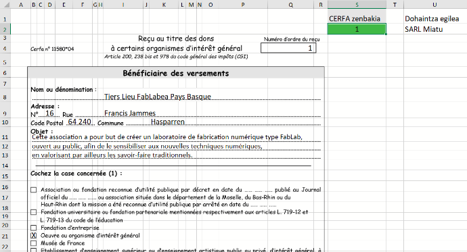Click the Numéro d'ordre du reçu box
The image size is (467, 252).
pyautogui.click(x=288, y=48)
